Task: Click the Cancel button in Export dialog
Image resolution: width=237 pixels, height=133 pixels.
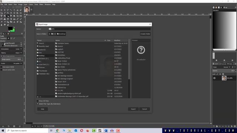Action: pos(144,109)
